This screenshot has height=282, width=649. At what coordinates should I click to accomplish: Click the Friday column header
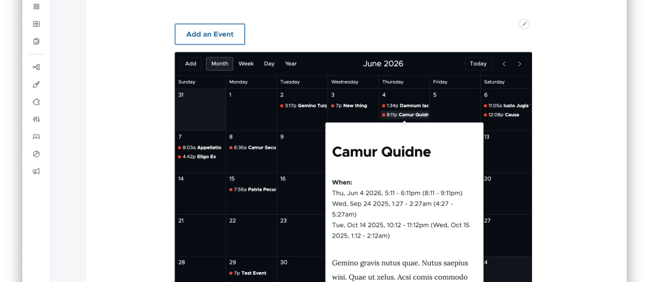[441, 82]
